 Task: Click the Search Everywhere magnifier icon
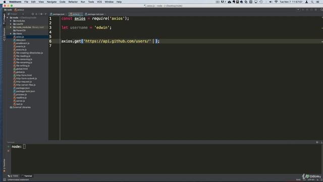tap(321, 10)
